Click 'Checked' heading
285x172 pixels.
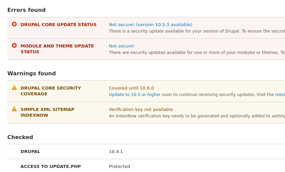[x=20, y=137]
